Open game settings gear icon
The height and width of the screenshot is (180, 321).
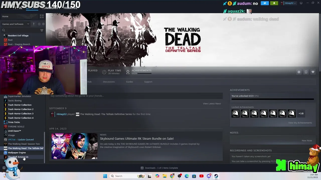click(x=299, y=72)
